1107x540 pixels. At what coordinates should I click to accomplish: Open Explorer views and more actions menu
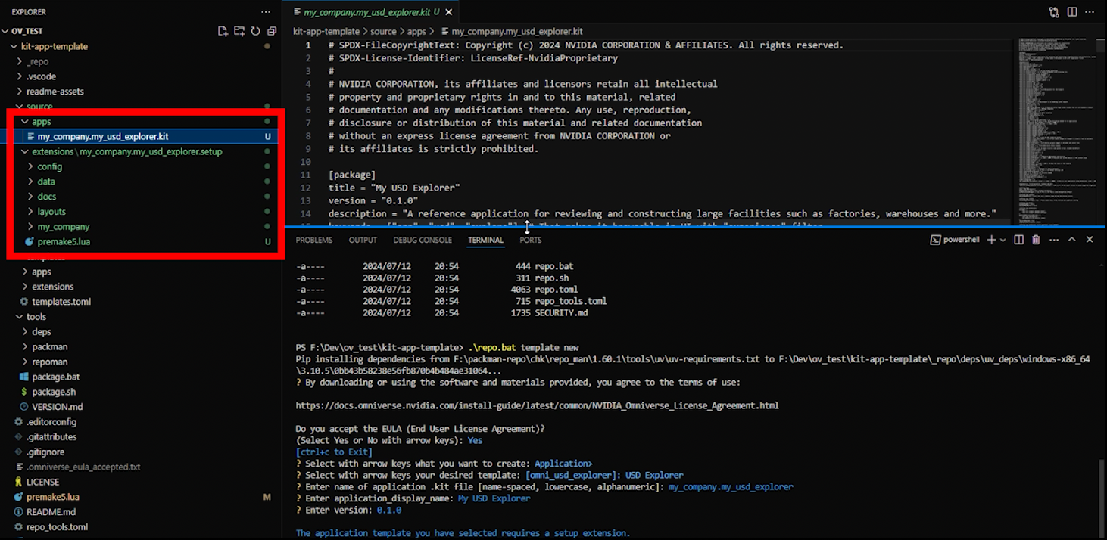(266, 12)
